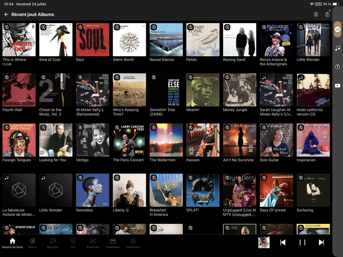The height and width of the screenshot is (257, 343).
Task: Open the Days Of Unrest album
Action: [277, 190]
